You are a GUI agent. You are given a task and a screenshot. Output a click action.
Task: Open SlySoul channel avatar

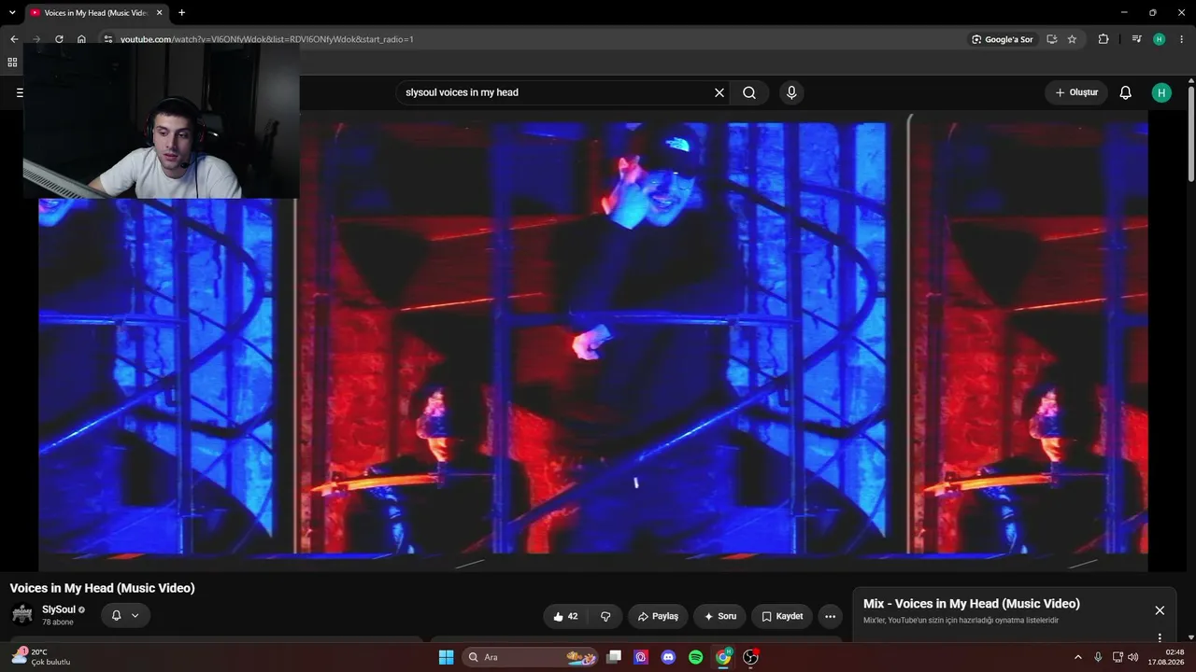coord(21,614)
